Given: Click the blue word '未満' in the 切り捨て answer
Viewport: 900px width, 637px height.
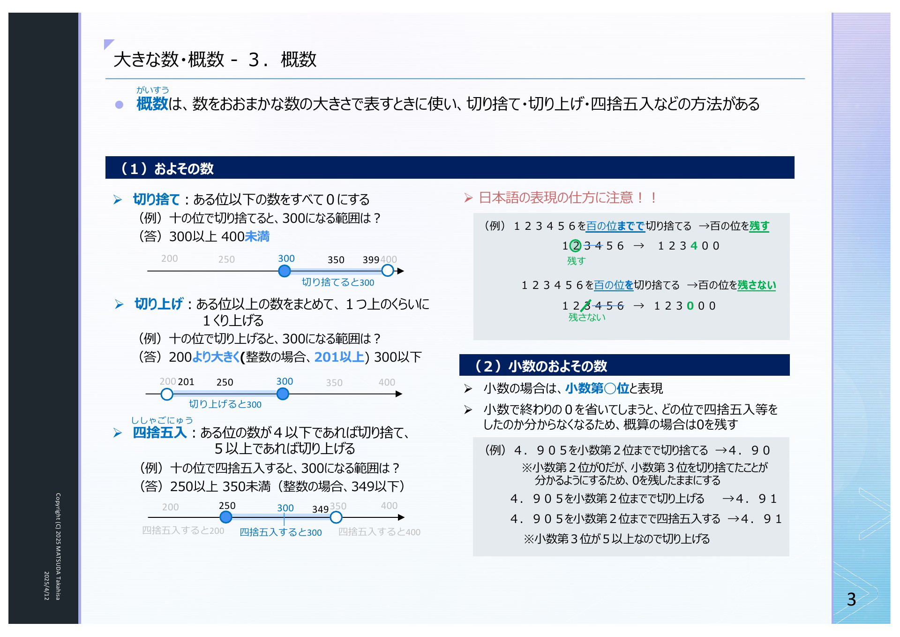Looking at the screenshot, I should point(257,236).
